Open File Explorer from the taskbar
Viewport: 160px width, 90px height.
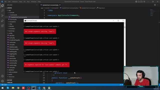13,88
